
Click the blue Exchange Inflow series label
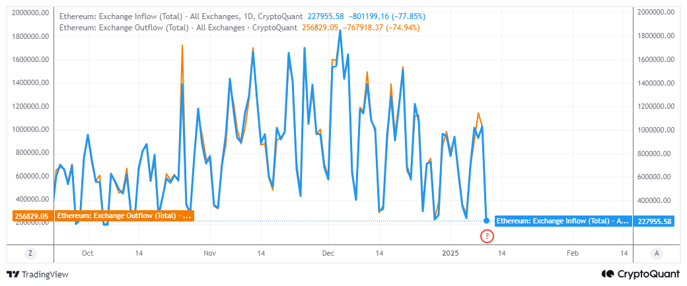point(563,221)
